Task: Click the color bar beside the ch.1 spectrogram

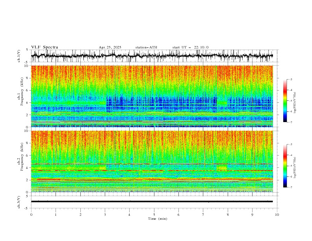Action: (x=285, y=101)
